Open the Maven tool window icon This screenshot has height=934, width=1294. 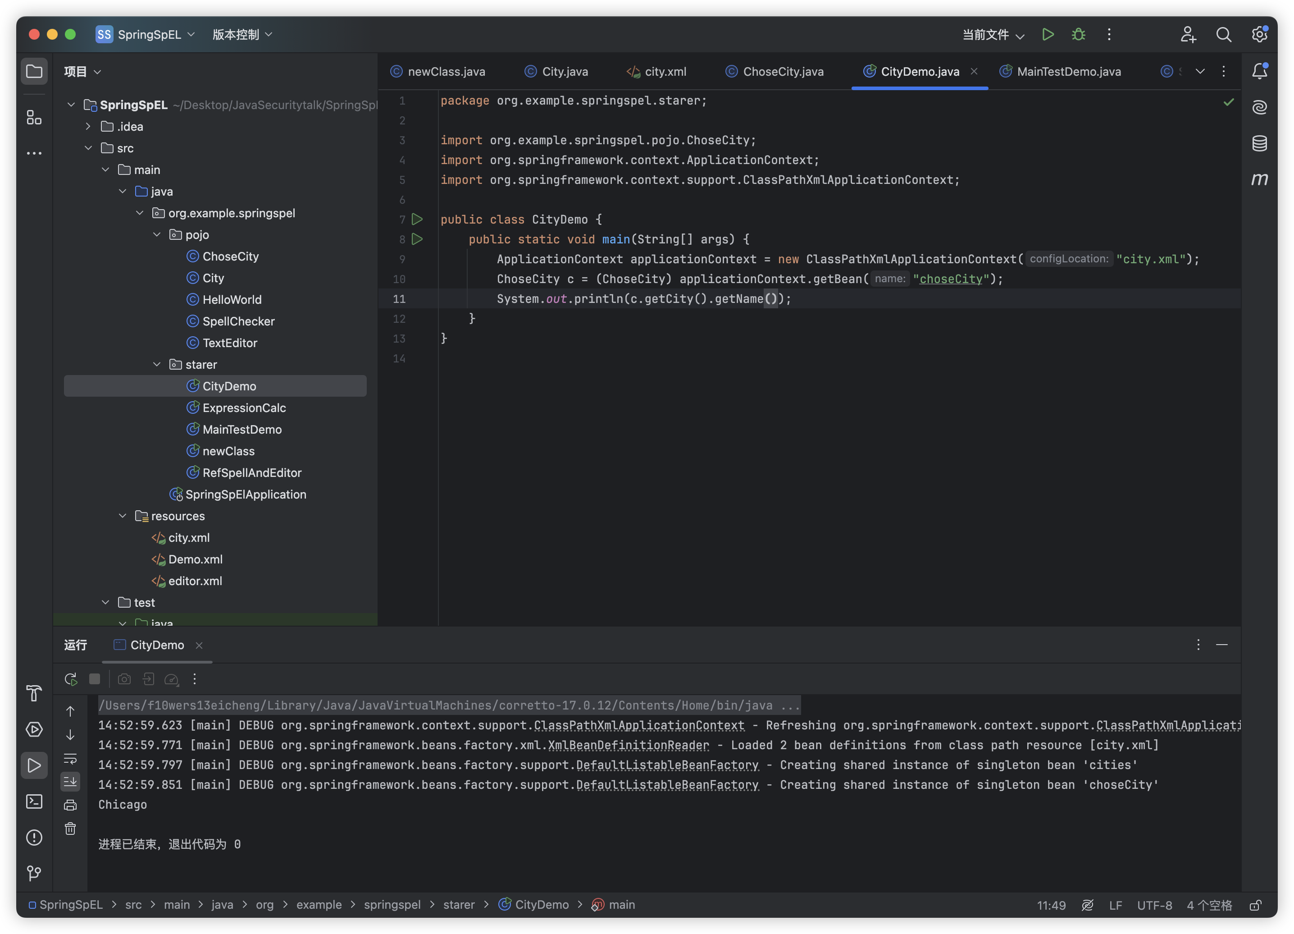click(x=1260, y=179)
